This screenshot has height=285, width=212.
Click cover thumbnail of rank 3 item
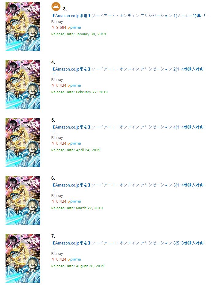[x=23, y=26]
